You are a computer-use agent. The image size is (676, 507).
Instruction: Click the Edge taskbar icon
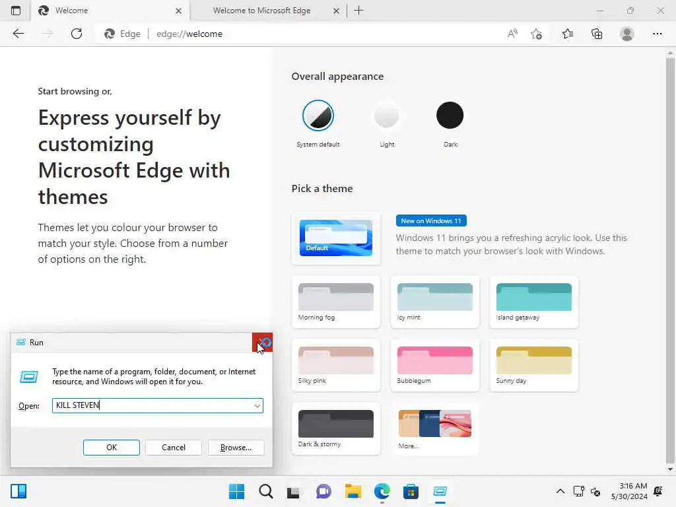[382, 491]
